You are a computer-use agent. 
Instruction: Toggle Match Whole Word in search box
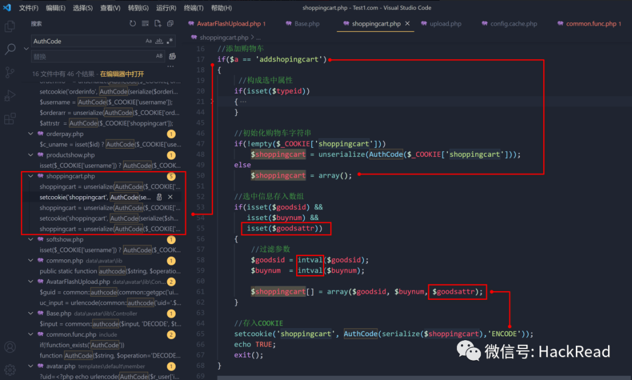(x=159, y=41)
